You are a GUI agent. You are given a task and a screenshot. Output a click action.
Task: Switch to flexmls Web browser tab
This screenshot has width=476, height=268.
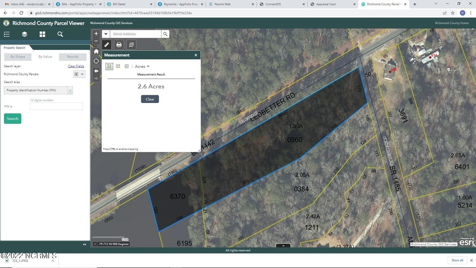231,4
